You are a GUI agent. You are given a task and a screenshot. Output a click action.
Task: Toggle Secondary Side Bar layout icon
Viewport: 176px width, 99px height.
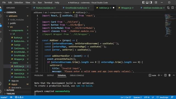click(x=151, y=2)
